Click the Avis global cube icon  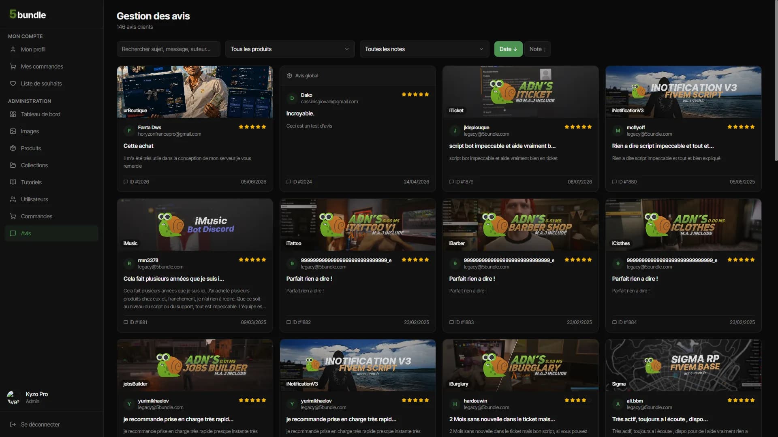(289, 76)
